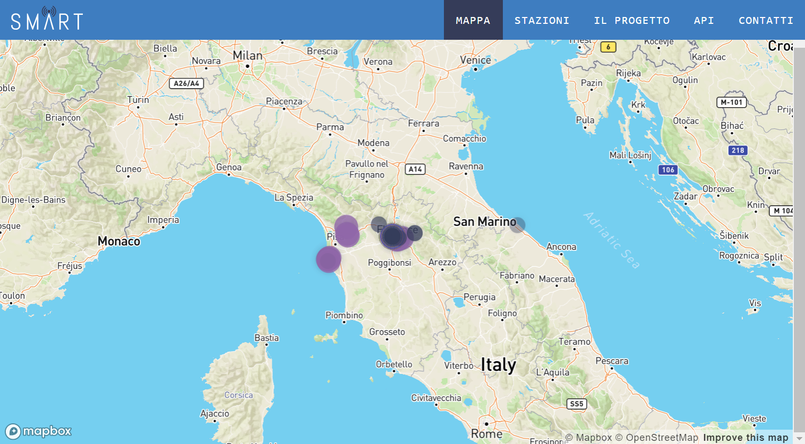Open the © OpenStreetMap attribution link
This screenshot has height=444, width=805.
[657, 438]
